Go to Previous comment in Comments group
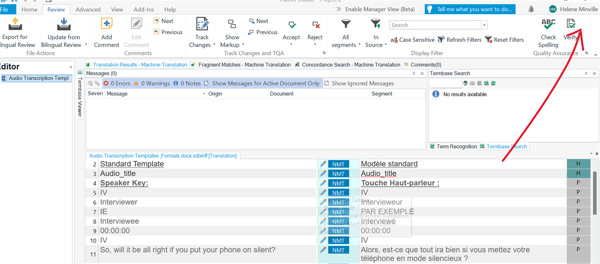600x264 pixels. pos(168,32)
